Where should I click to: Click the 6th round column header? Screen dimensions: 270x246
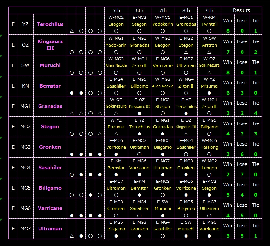[x=139, y=10]
